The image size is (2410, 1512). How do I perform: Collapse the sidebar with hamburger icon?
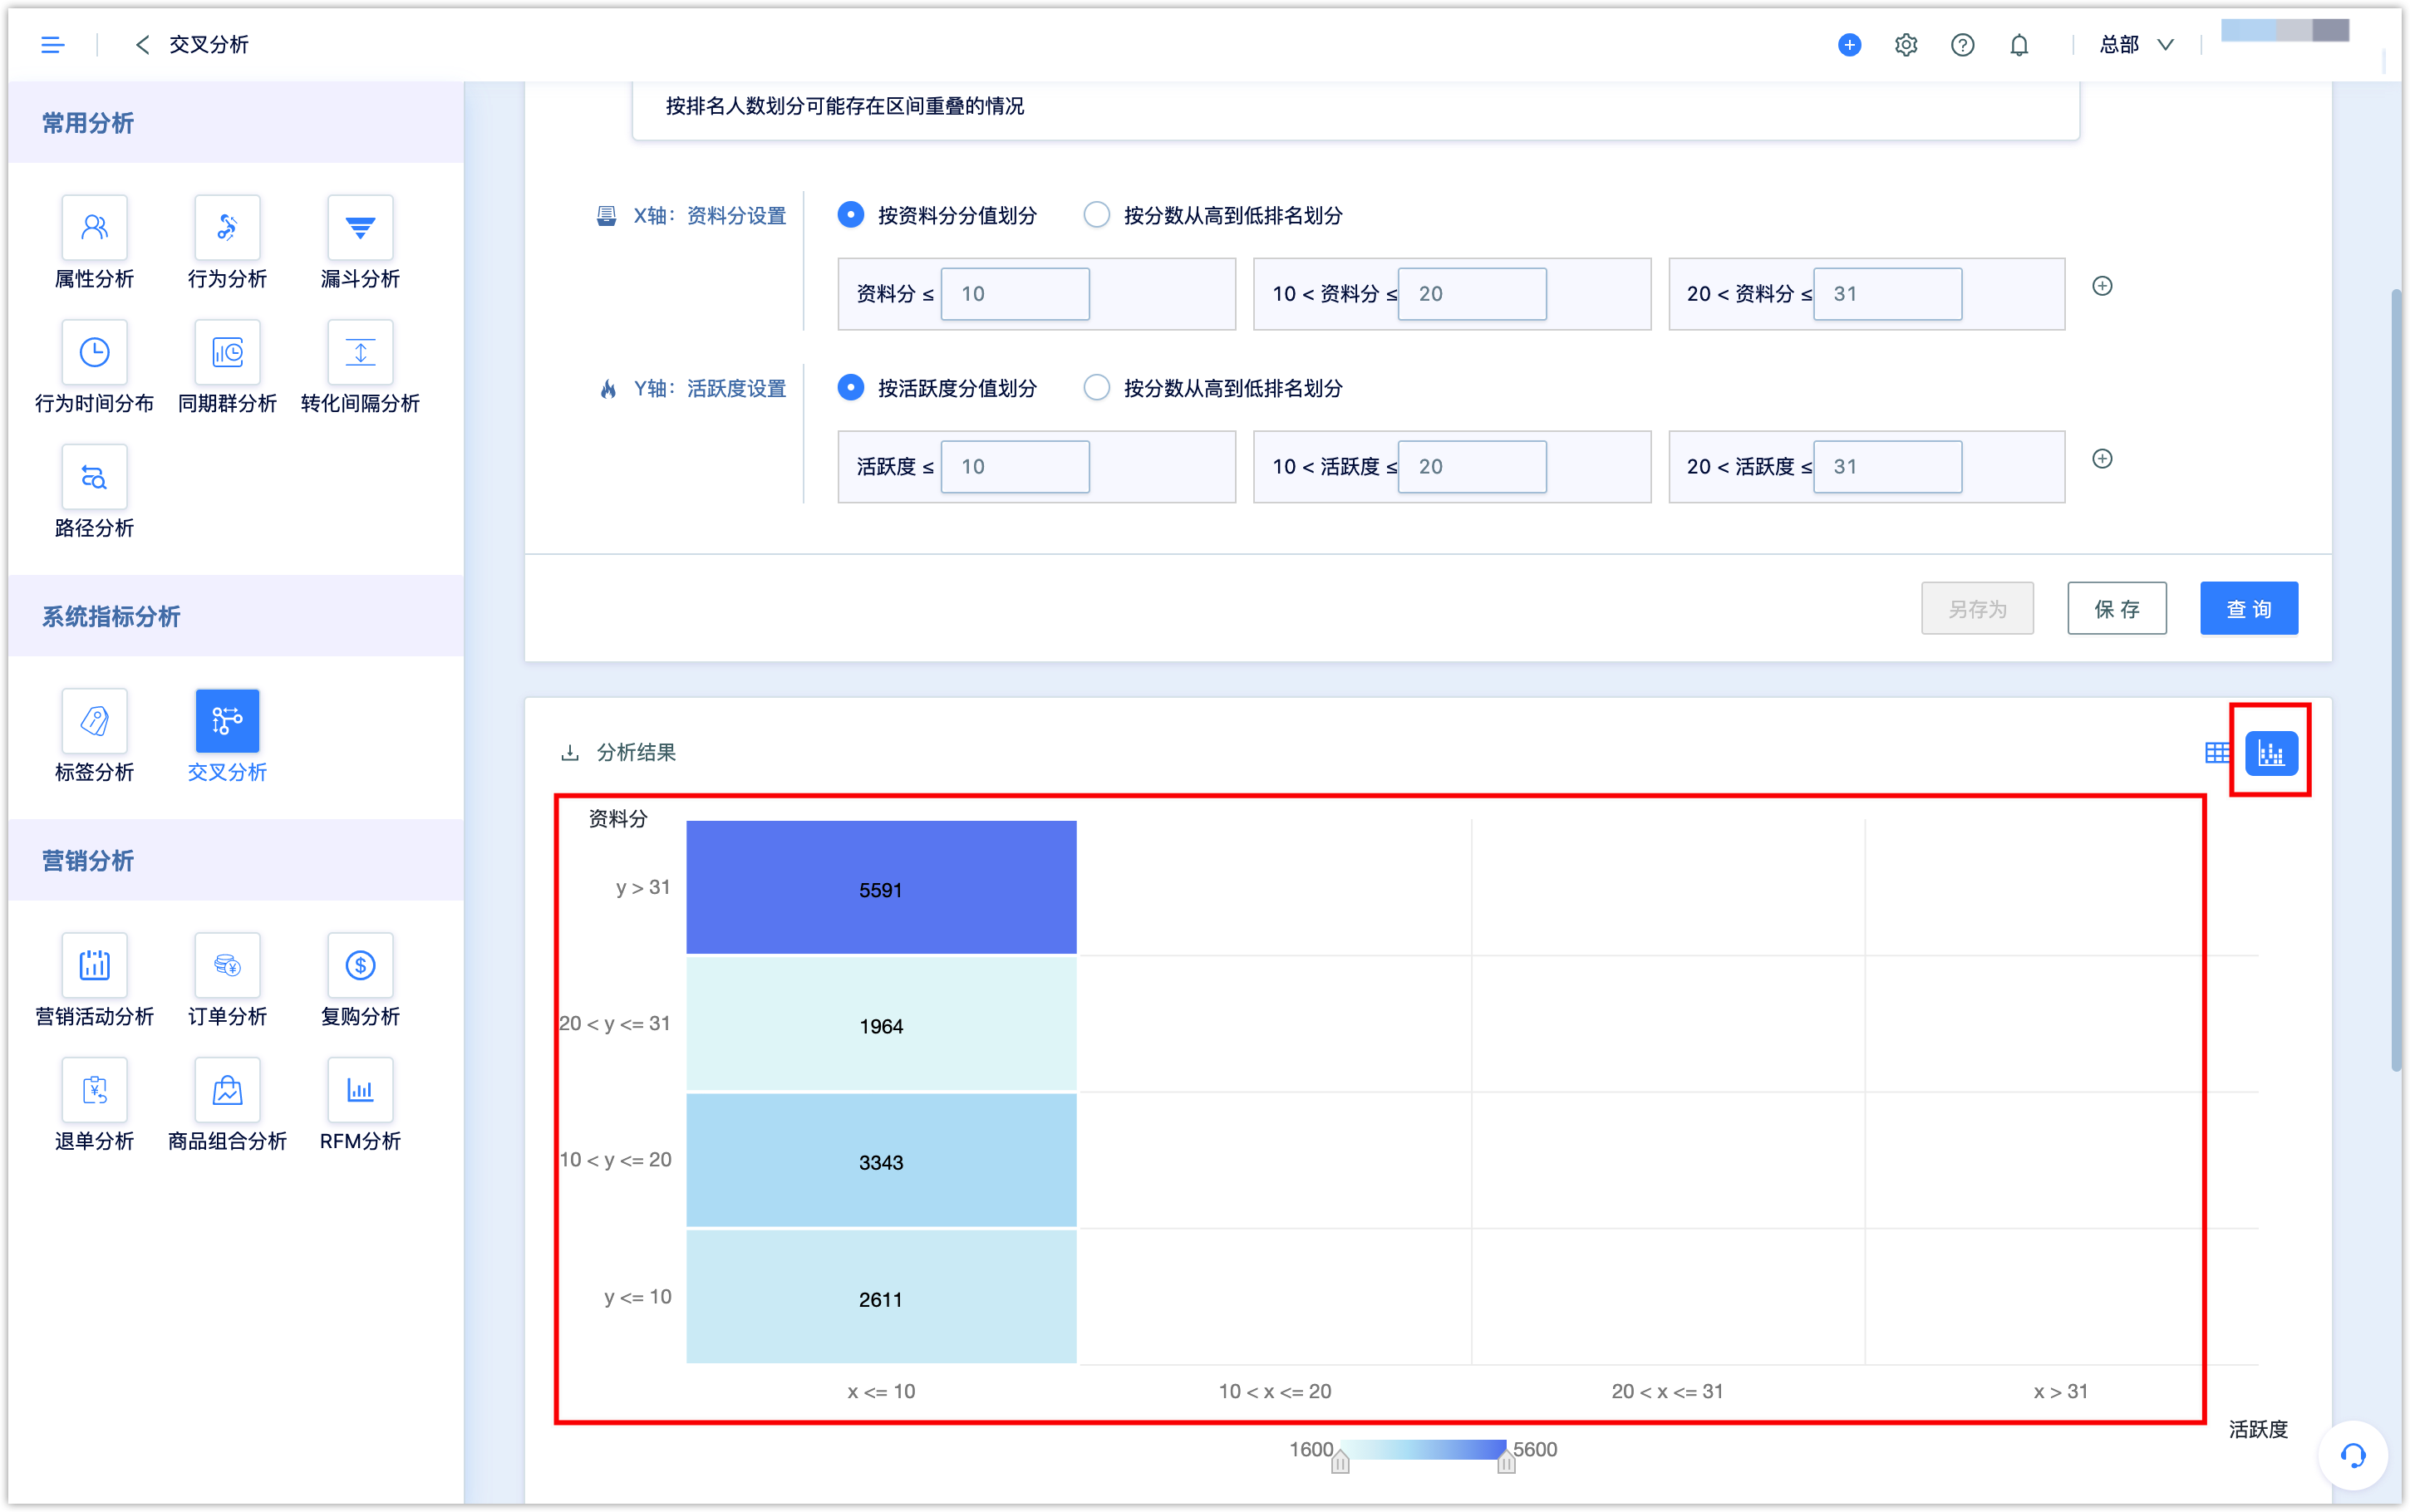(52, 44)
